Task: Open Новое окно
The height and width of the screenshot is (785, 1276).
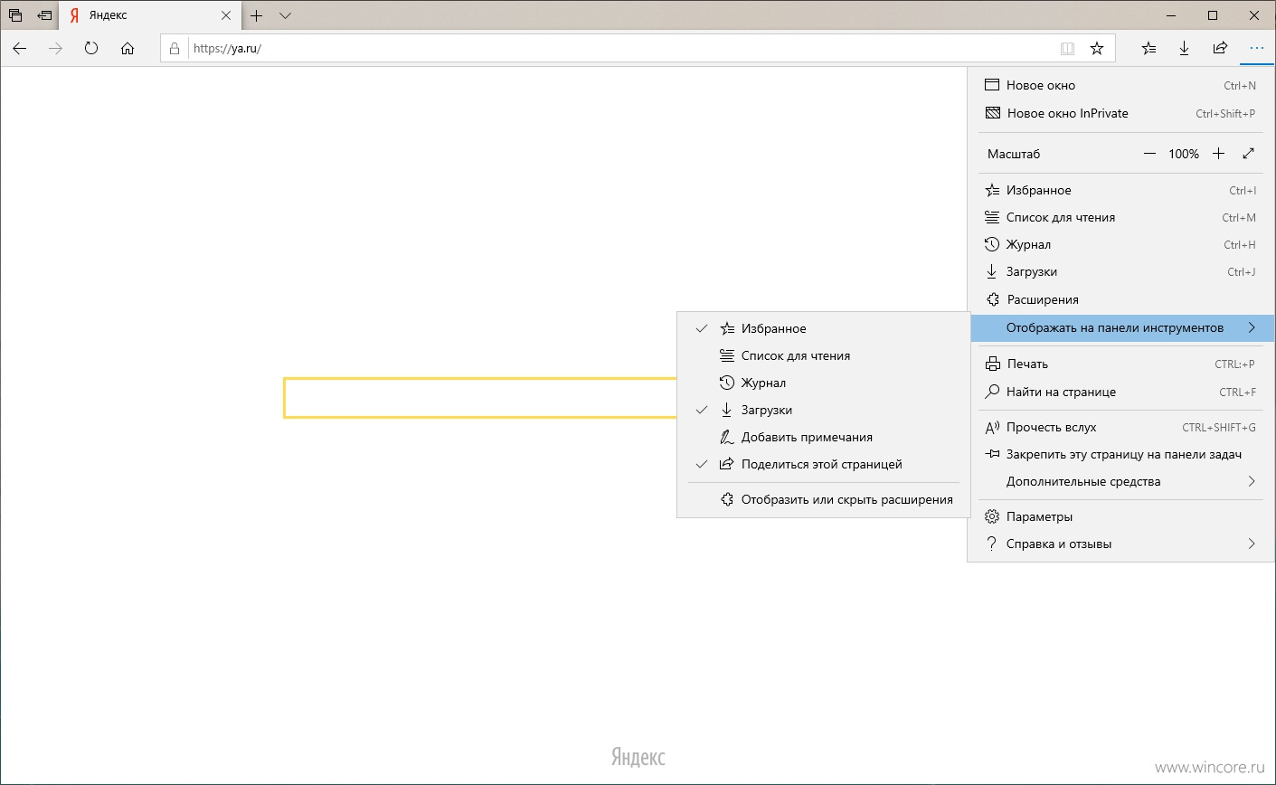Action: click(x=1120, y=85)
